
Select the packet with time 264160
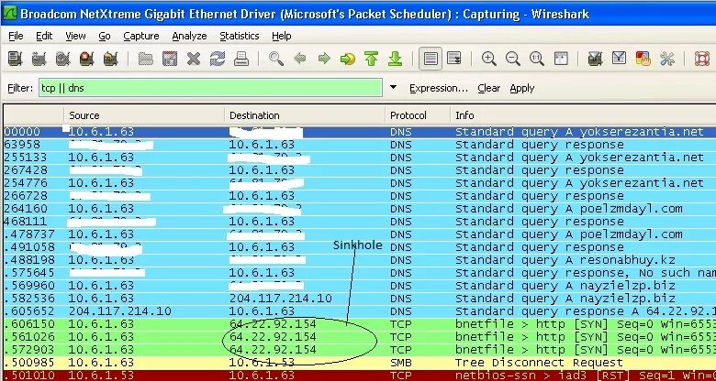[x=360, y=208]
